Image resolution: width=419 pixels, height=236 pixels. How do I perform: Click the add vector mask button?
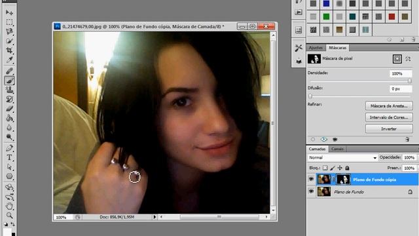[408, 59]
